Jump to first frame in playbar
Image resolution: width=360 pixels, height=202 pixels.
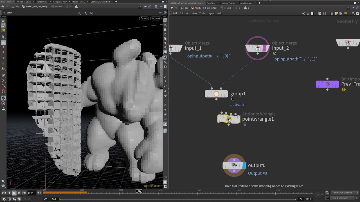[x=4, y=193]
